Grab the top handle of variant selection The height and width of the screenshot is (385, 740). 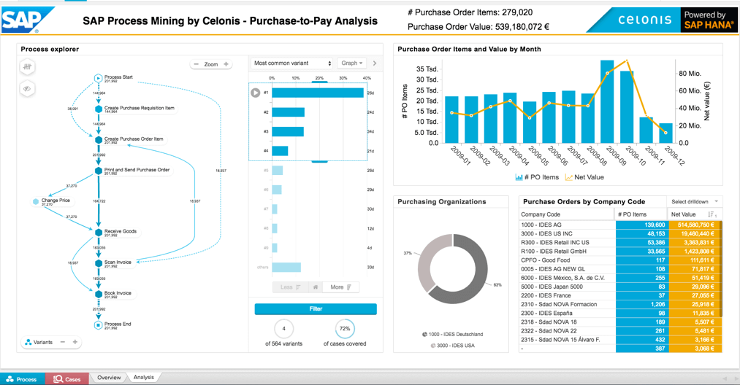(319, 82)
